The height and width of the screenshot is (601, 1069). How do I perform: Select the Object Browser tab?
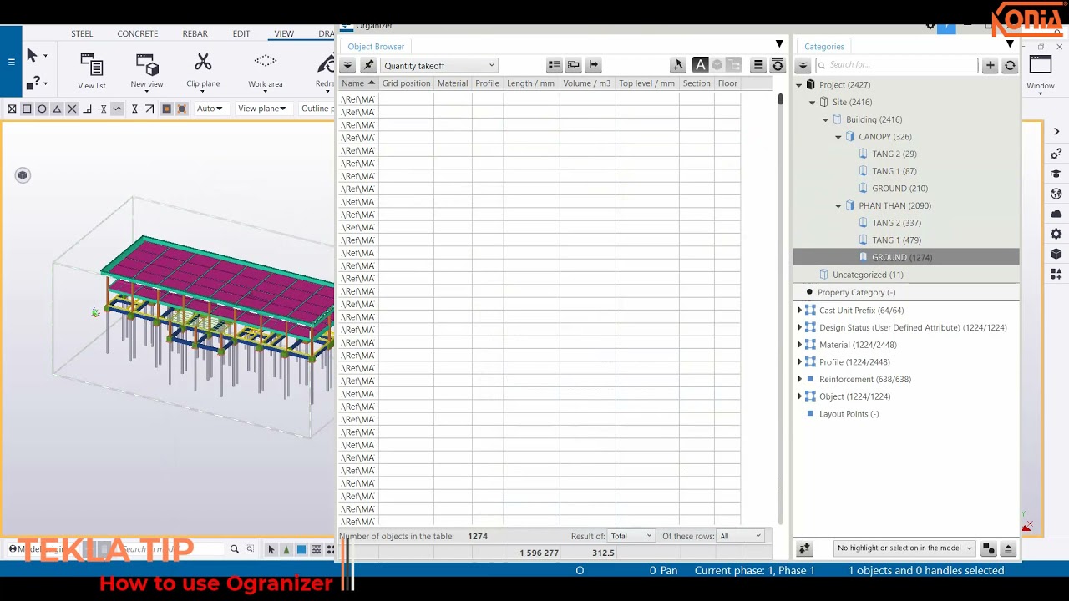pos(376,47)
